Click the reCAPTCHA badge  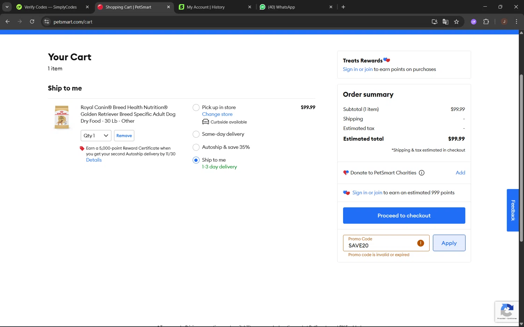(x=507, y=311)
